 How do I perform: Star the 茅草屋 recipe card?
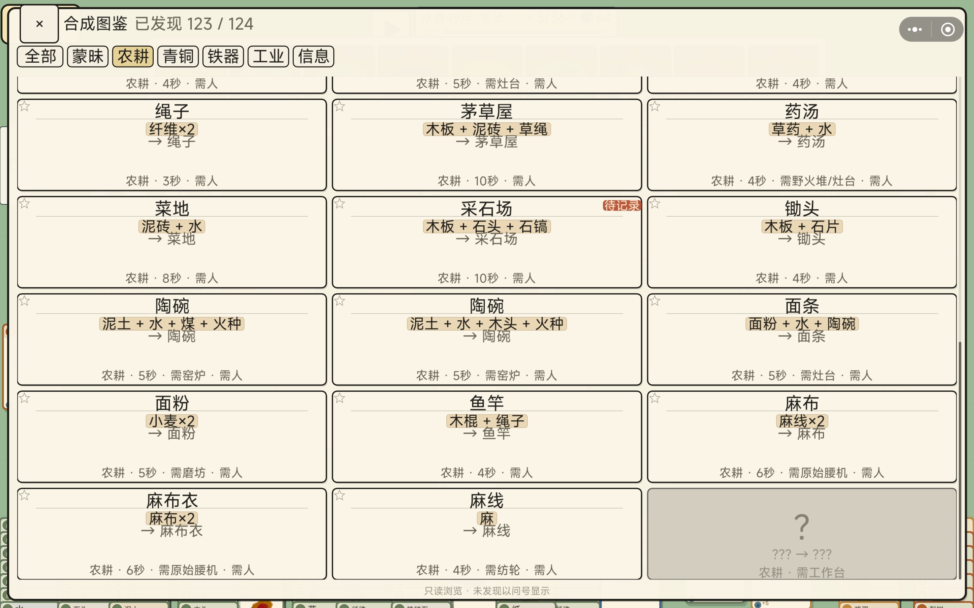340,106
